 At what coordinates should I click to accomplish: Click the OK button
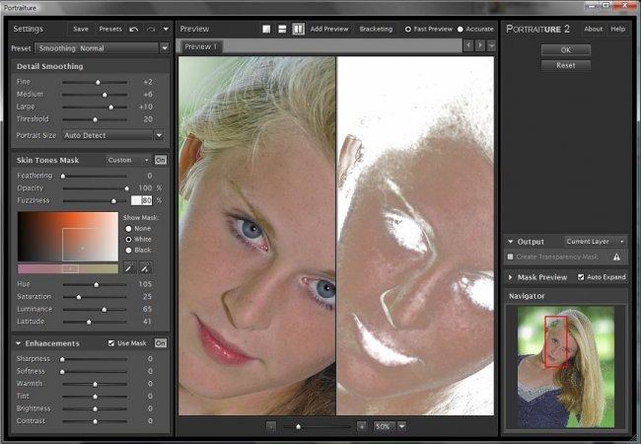click(566, 50)
